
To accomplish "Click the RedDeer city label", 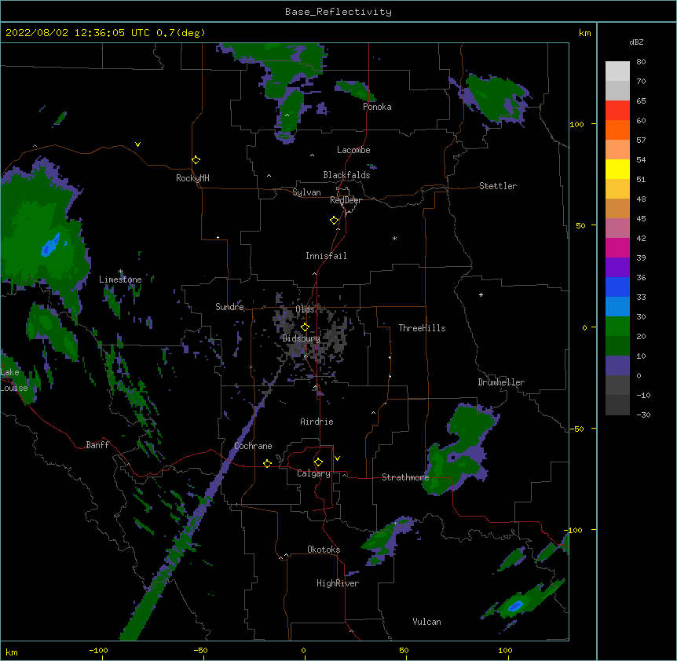I will (x=346, y=200).
